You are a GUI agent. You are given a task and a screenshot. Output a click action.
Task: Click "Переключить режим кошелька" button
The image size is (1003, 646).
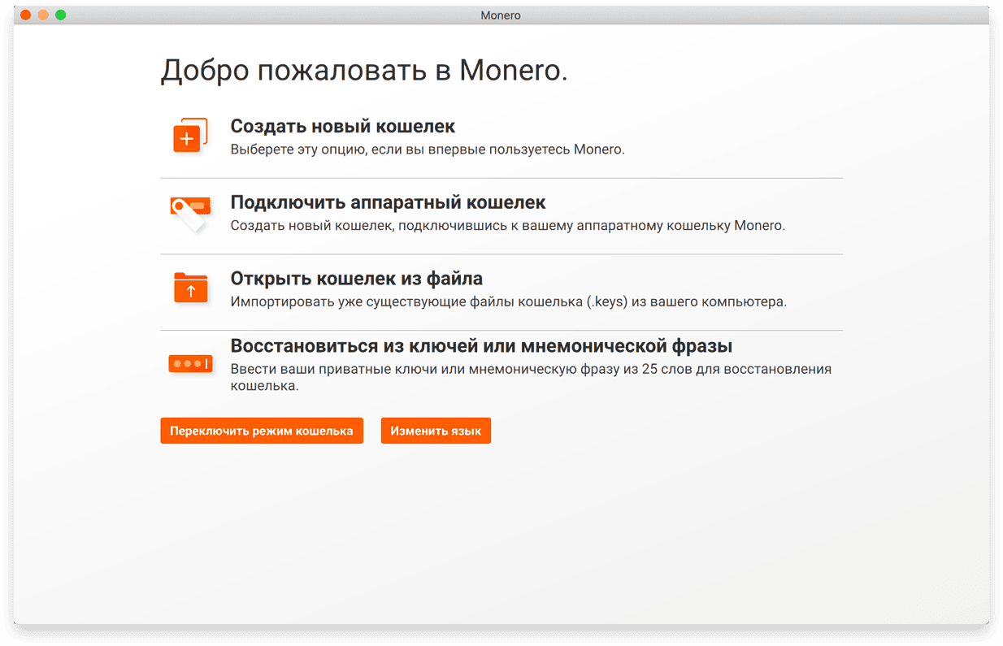262,431
